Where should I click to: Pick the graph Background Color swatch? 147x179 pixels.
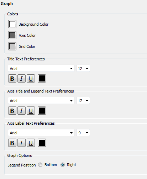tap(12, 24)
